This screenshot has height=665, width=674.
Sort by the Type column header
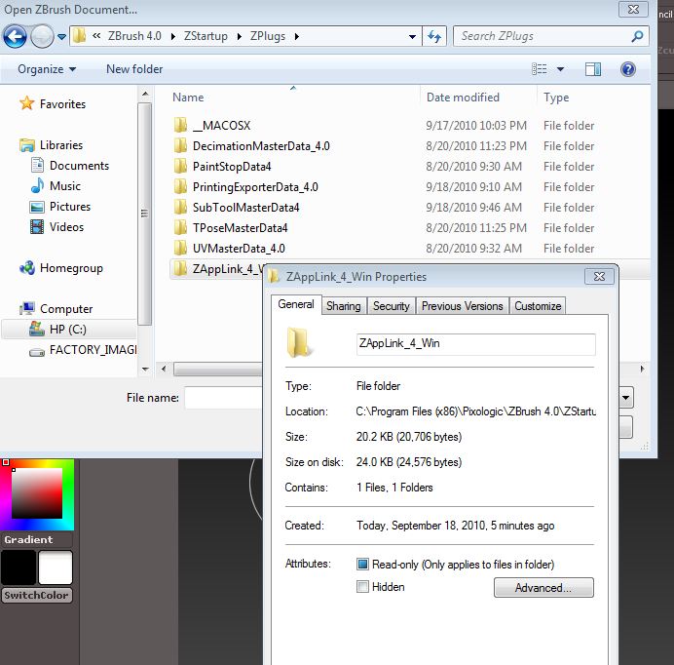556,98
